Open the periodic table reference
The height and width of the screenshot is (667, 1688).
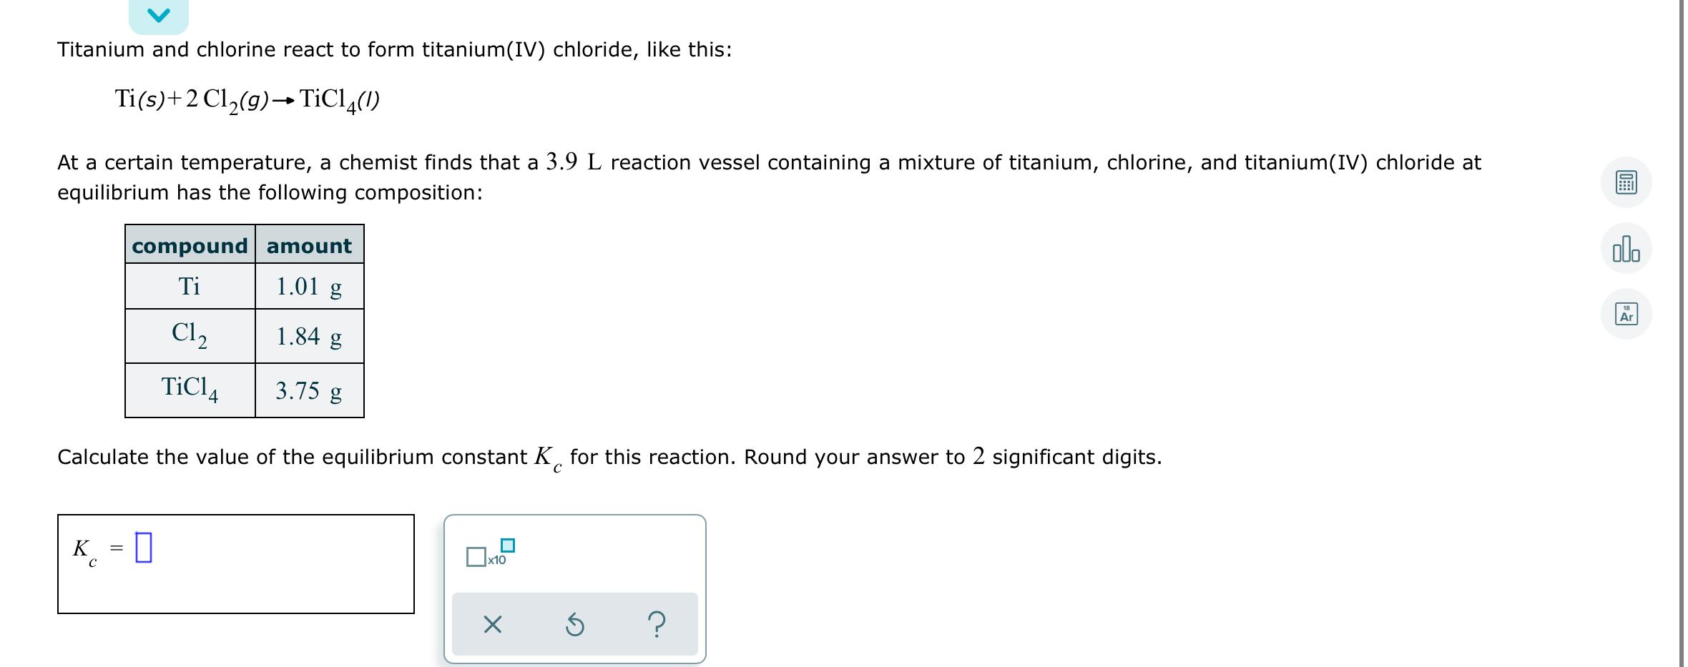1626,312
